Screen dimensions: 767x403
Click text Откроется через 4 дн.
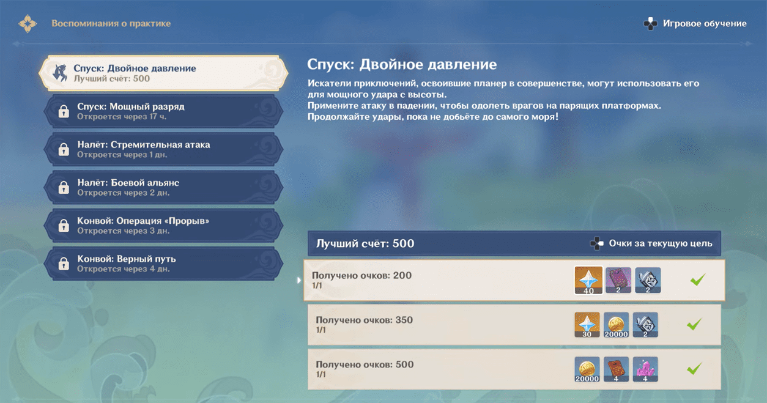[x=124, y=268]
